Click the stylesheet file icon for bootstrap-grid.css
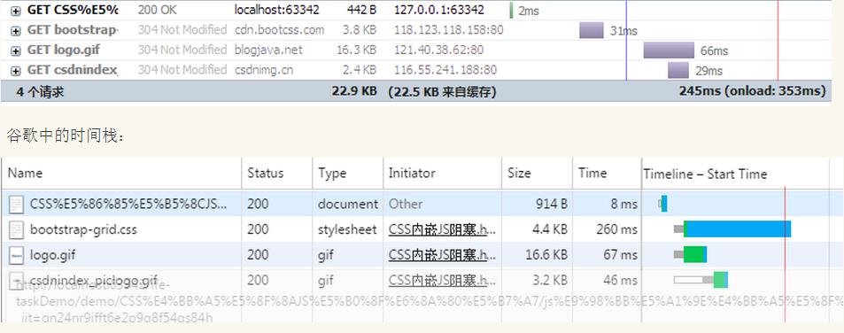The image size is (844, 333). (17, 229)
